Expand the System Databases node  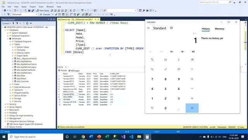(8, 33)
